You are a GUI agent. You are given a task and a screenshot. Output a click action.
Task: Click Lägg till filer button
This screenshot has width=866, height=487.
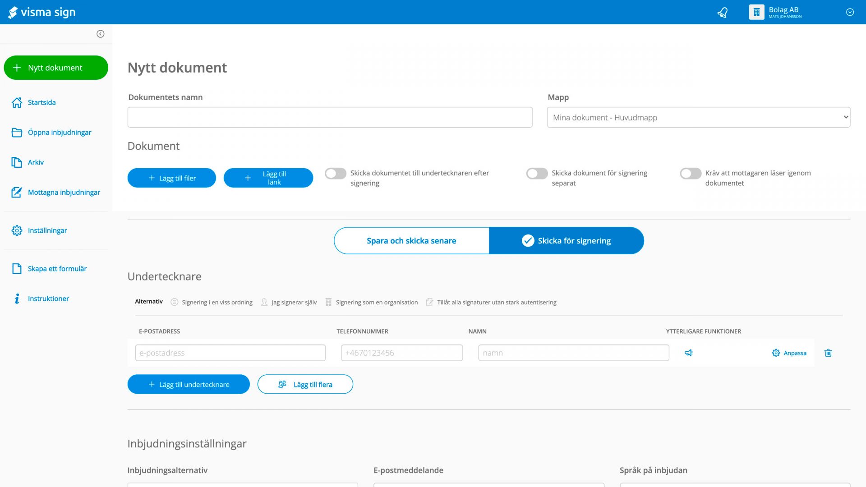pos(172,178)
